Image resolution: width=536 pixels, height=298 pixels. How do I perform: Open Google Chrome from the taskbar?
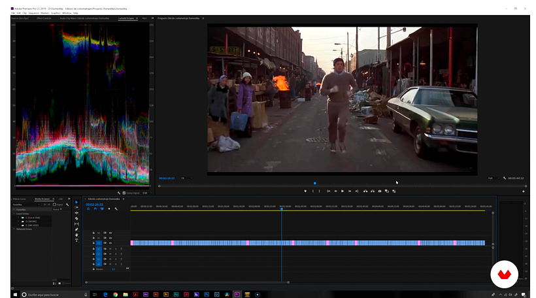[115, 295]
